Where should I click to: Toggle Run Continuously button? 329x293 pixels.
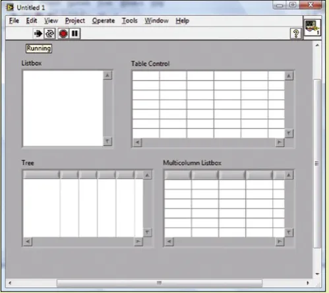(49, 34)
